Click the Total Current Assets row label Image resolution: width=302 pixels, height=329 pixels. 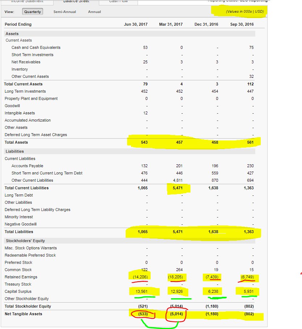point(23,84)
